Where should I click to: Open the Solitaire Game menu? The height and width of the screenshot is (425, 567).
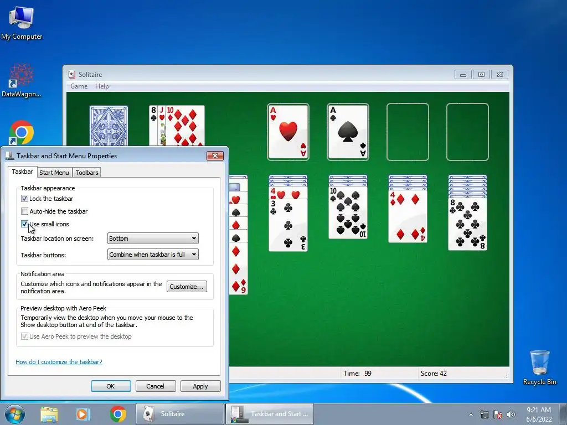79,86
